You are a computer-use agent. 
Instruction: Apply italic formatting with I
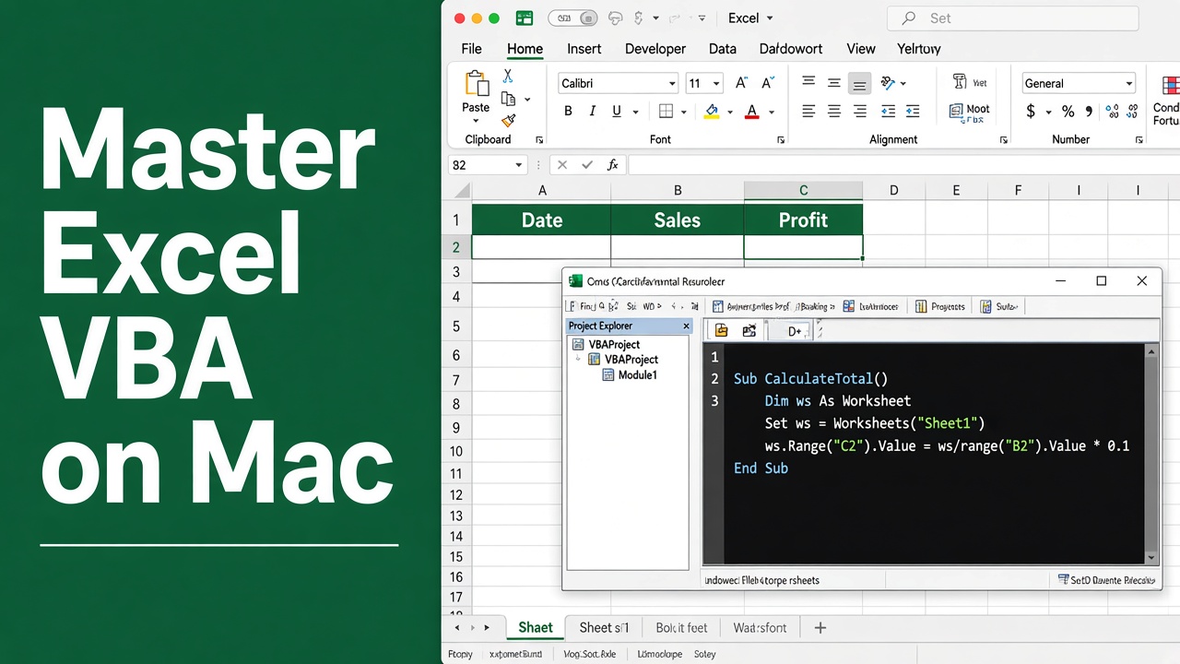tap(592, 112)
